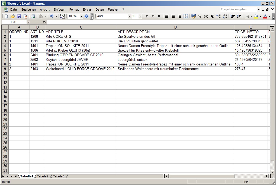
Task: Click previous sheet tab scroll arrow
Action: point(8,176)
